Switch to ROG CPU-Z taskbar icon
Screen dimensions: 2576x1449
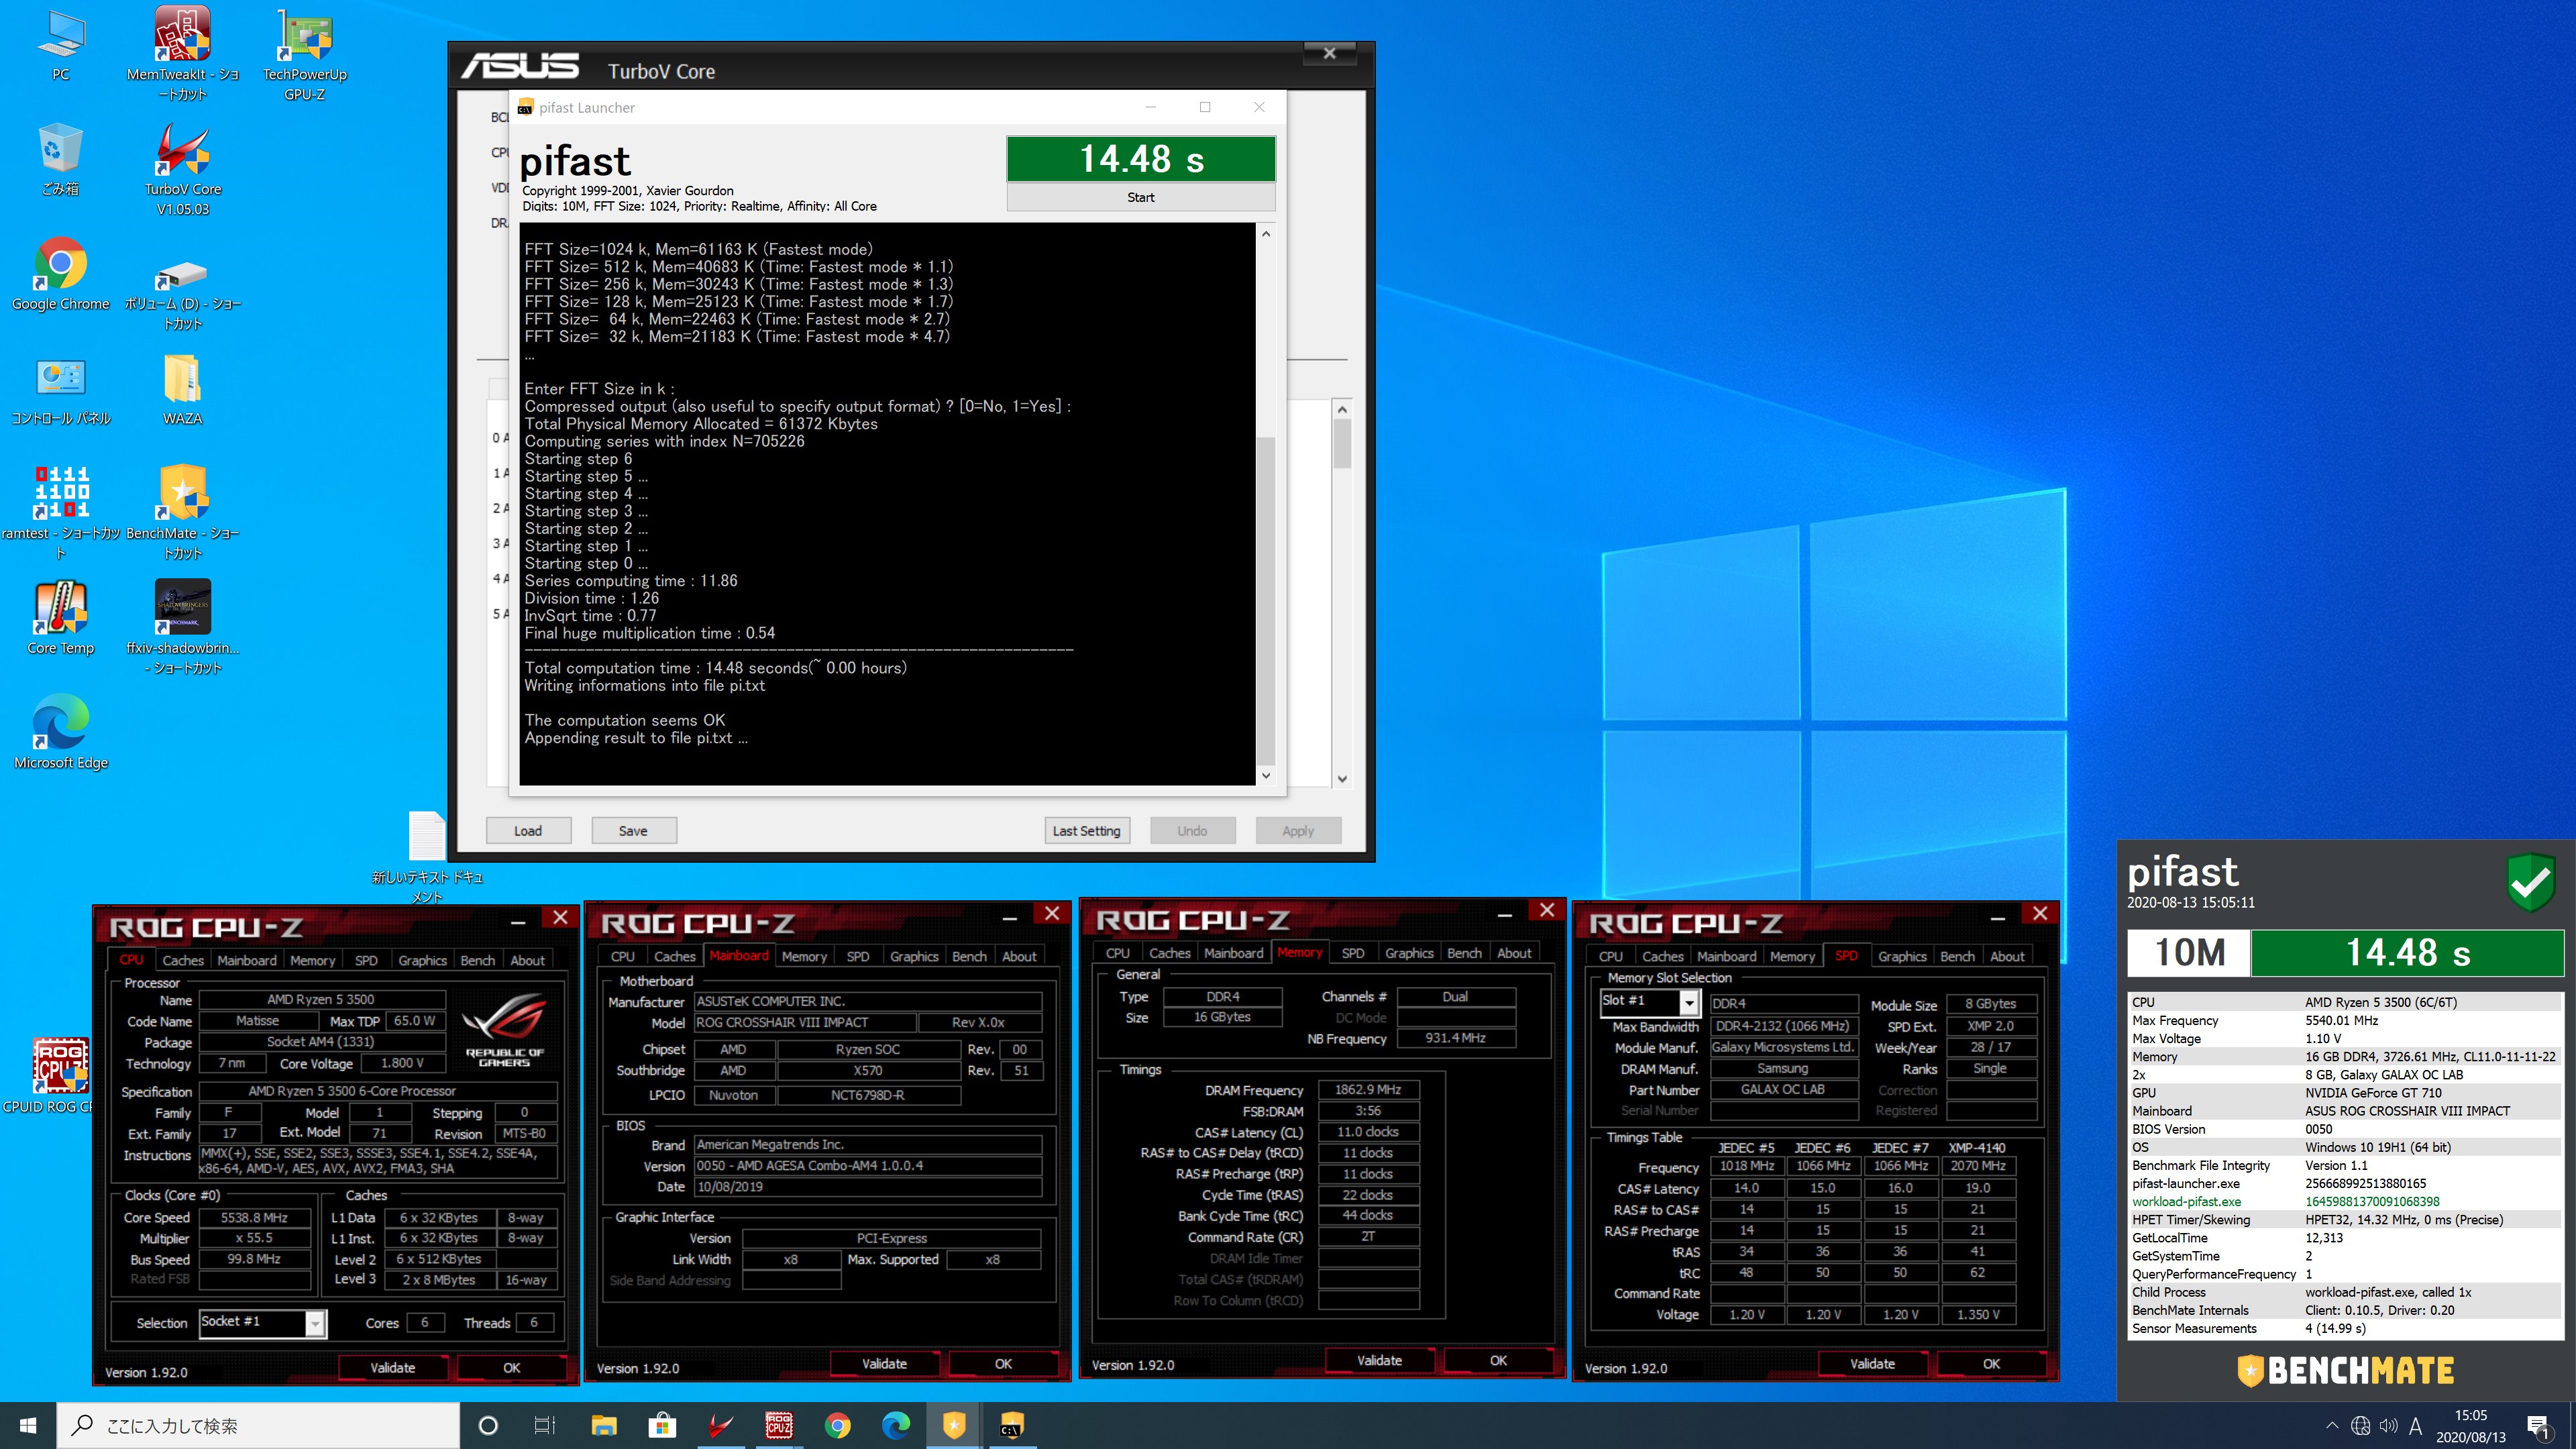[x=779, y=1425]
